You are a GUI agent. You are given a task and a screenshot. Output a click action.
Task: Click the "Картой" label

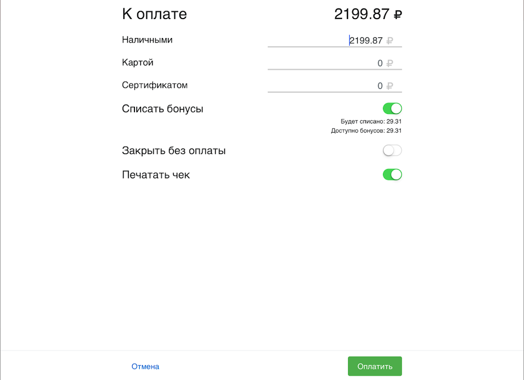[138, 63]
